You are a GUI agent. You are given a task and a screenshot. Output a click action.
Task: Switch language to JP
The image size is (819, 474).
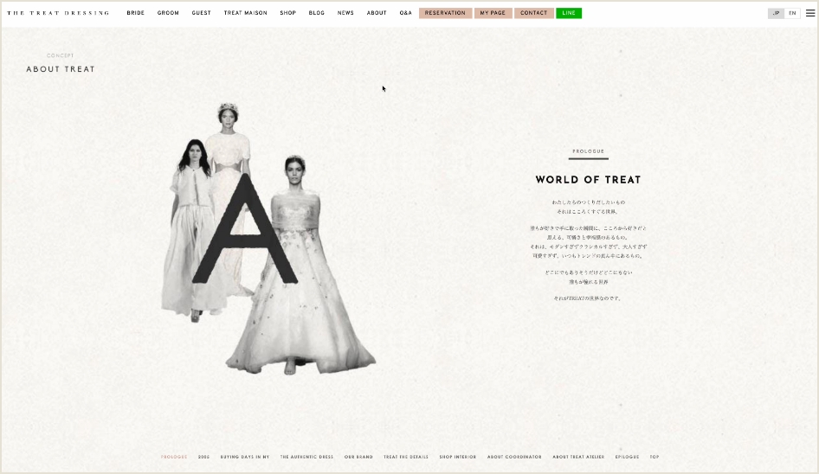pyautogui.click(x=776, y=13)
